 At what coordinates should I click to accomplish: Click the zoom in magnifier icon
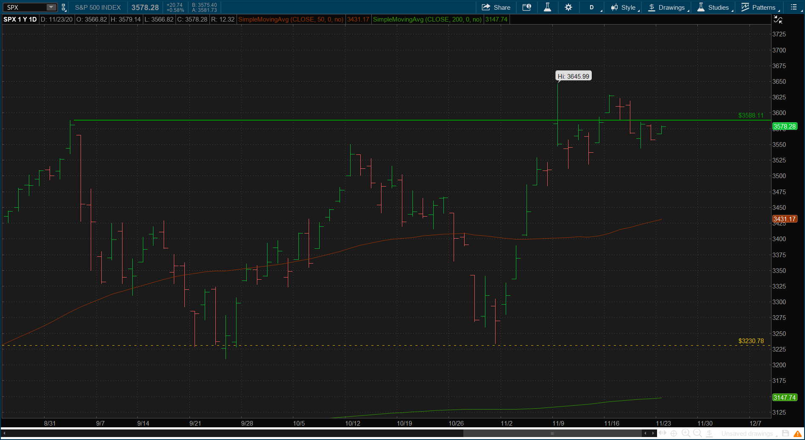685,433
